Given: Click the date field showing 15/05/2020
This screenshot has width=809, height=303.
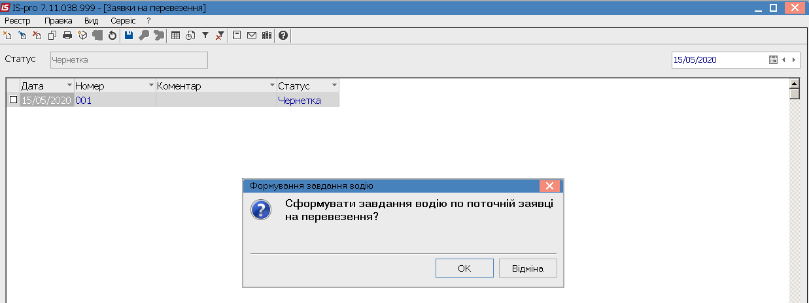Looking at the screenshot, I should point(719,59).
